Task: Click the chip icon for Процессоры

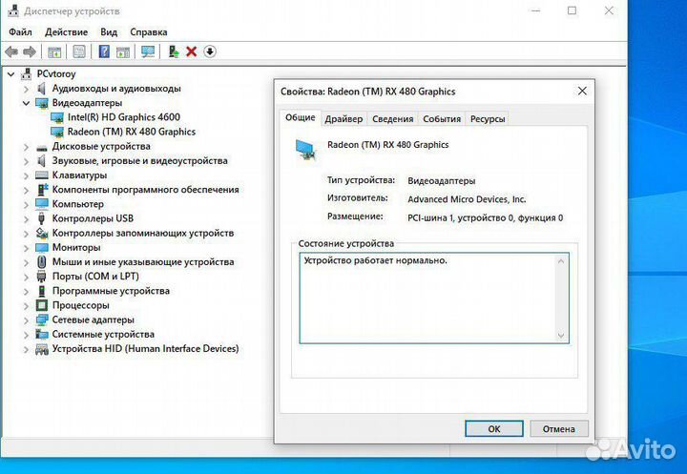Action: pyautogui.click(x=42, y=305)
